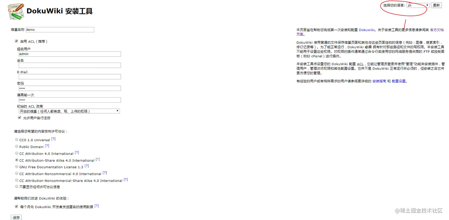Open the GNU Free Documentation License help icon

[86, 165]
